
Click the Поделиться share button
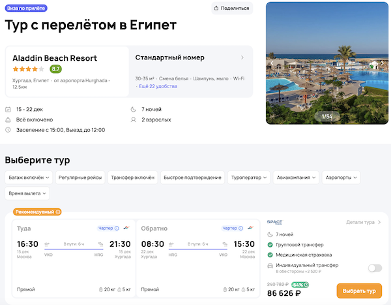(231, 8)
